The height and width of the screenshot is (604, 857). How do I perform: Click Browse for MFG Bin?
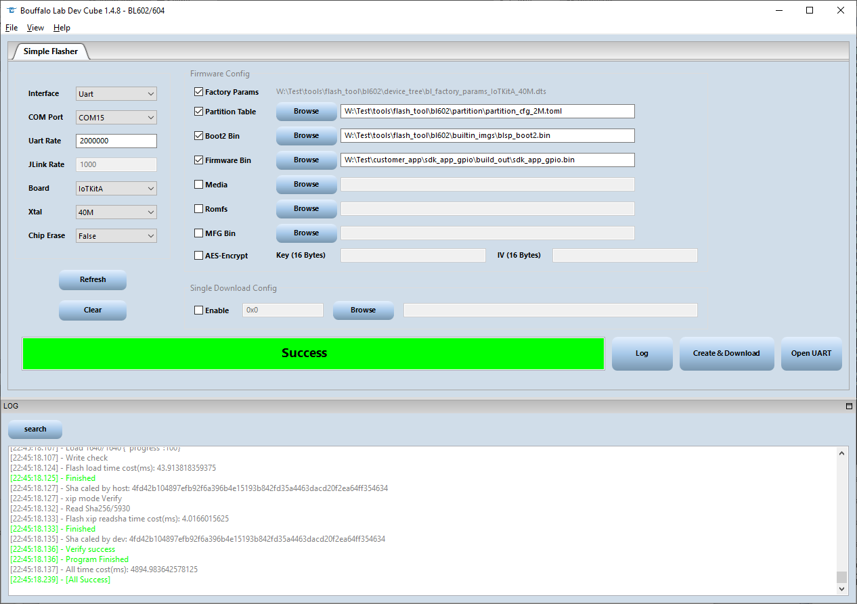pos(306,233)
